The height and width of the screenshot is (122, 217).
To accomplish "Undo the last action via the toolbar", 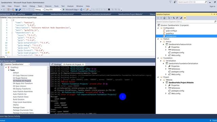I will (x=24, y=9).
